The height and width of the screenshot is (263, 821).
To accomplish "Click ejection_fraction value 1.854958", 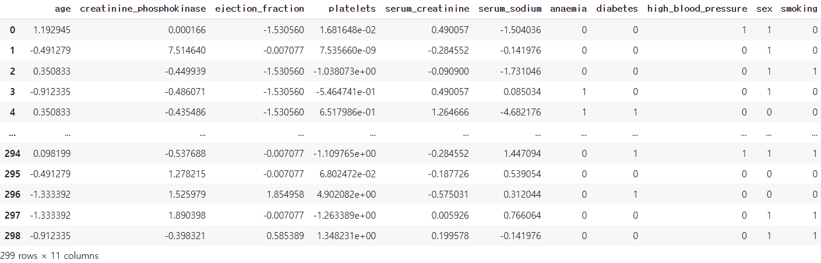I will click(x=286, y=194).
